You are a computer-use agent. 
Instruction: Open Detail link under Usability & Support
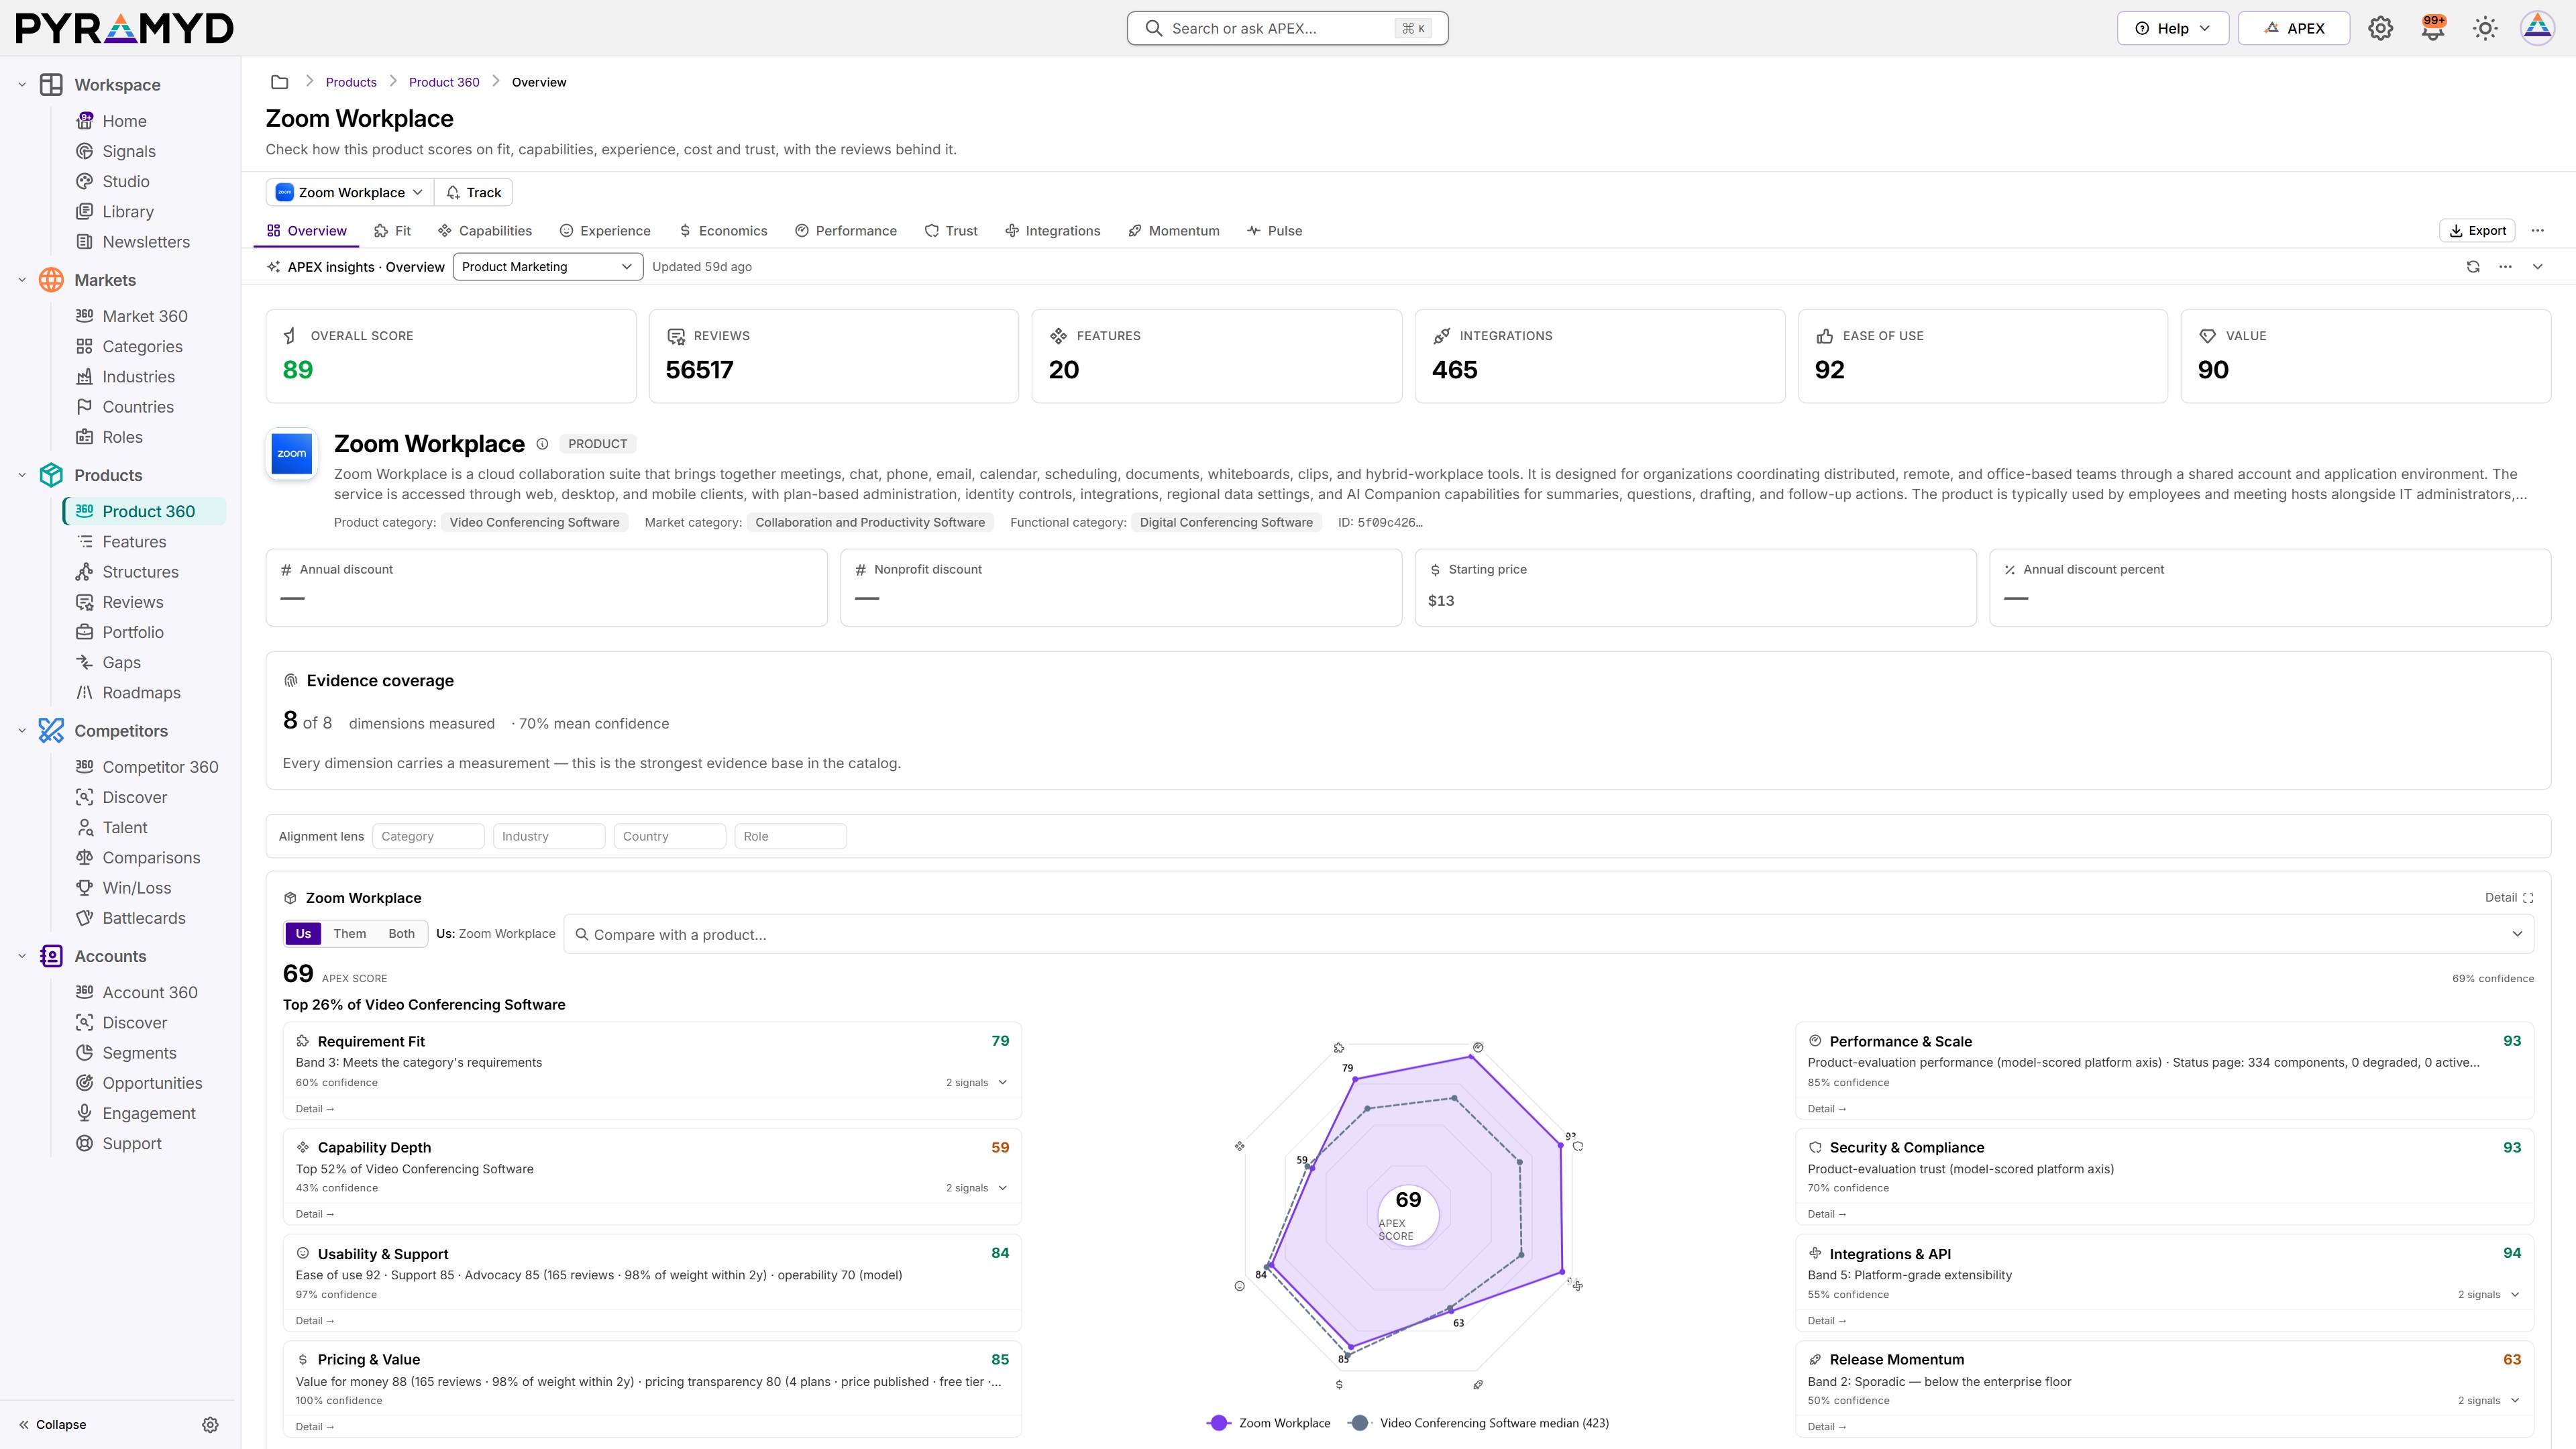point(315,1321)
